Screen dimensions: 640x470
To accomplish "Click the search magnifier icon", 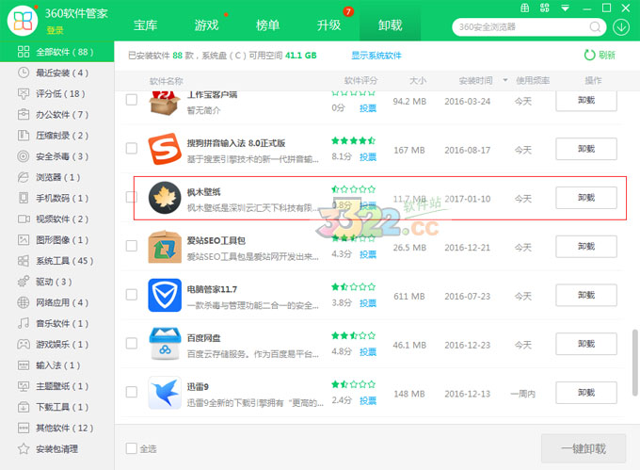I will [x=597, y=26].
